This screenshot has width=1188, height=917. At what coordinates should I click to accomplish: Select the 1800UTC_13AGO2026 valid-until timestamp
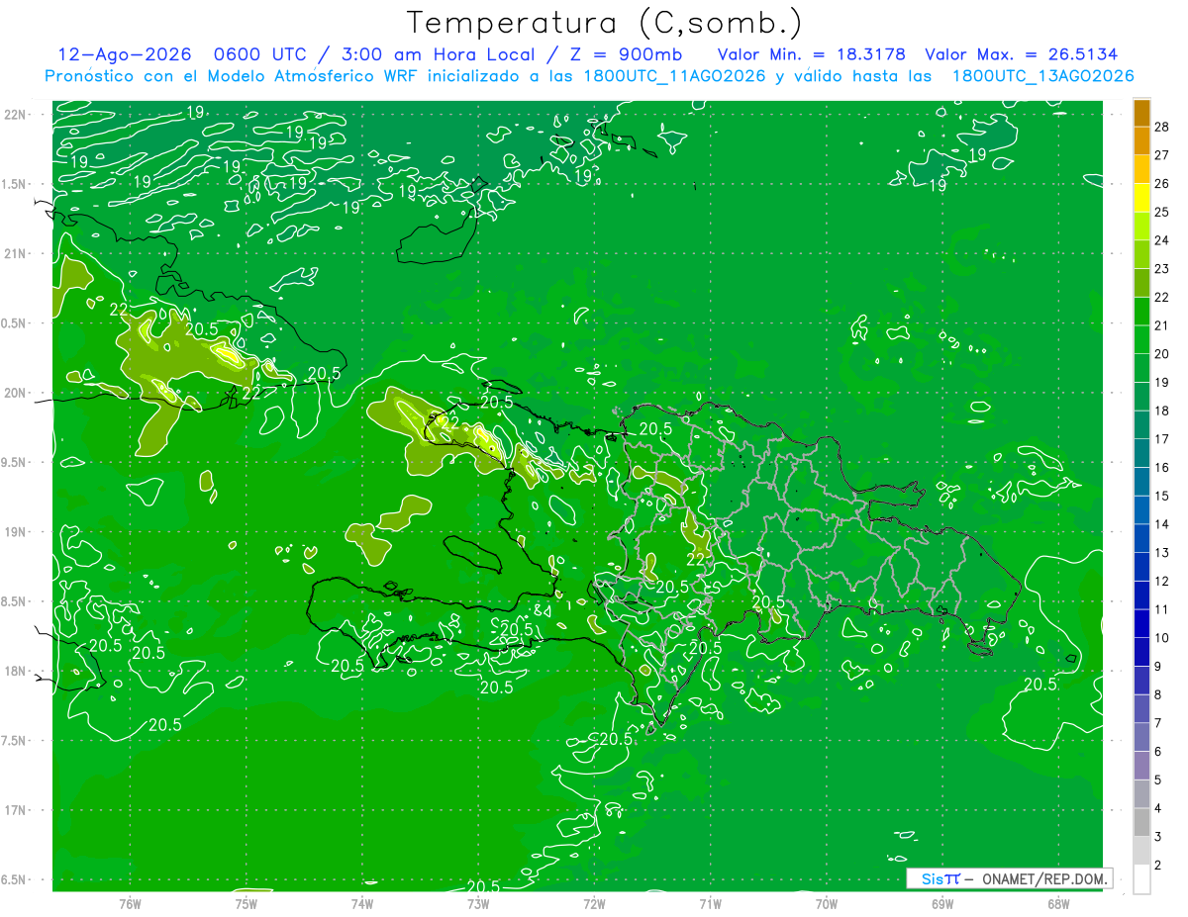(x=1042, y=76)
